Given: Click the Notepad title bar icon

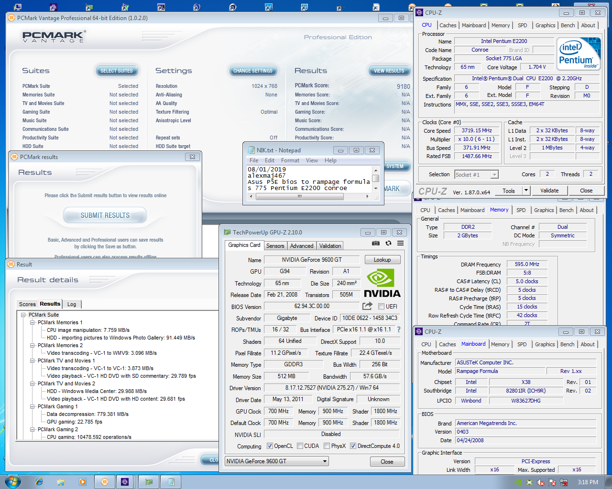Looking at the screenshot, I should [251, 150].
